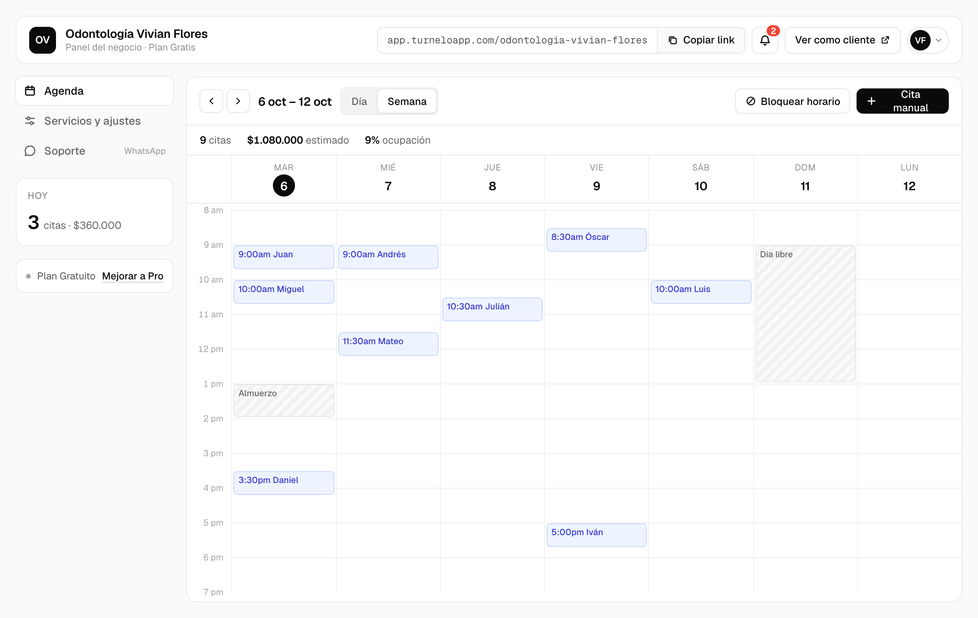The width and height of the screenshot is (978, 618).
Task: Go to next week arrow
Action: [238, 101]
